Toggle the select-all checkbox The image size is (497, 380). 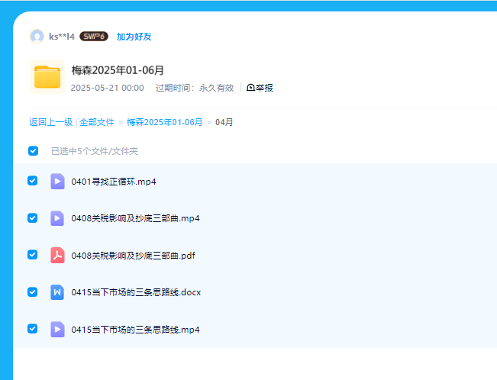[33, 151]
